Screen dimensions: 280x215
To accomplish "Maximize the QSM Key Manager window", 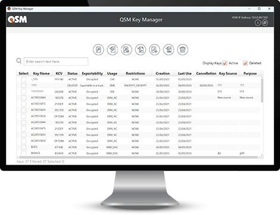I will tap(259, 9).
